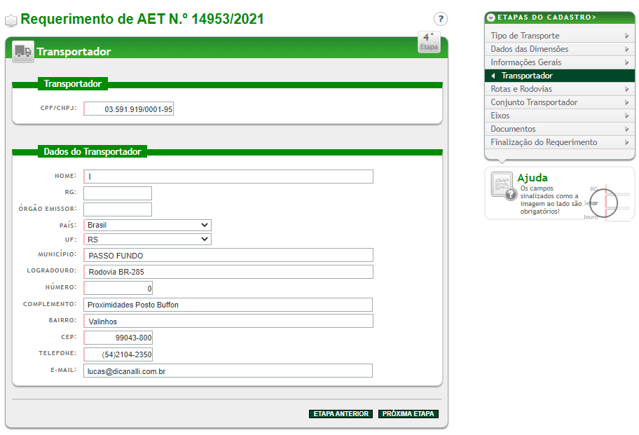Go to Finalização do Requerimento
Image resolution: width=639 pixels, height=435 pixels.
coord(544,142)
